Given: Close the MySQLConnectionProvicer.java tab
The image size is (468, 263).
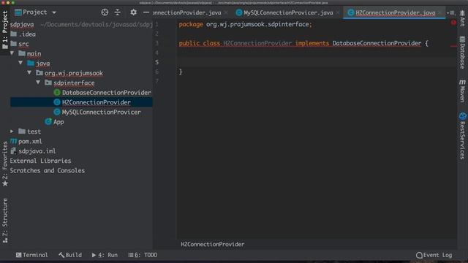Looking at the screenshot, I should coord(338,12).
